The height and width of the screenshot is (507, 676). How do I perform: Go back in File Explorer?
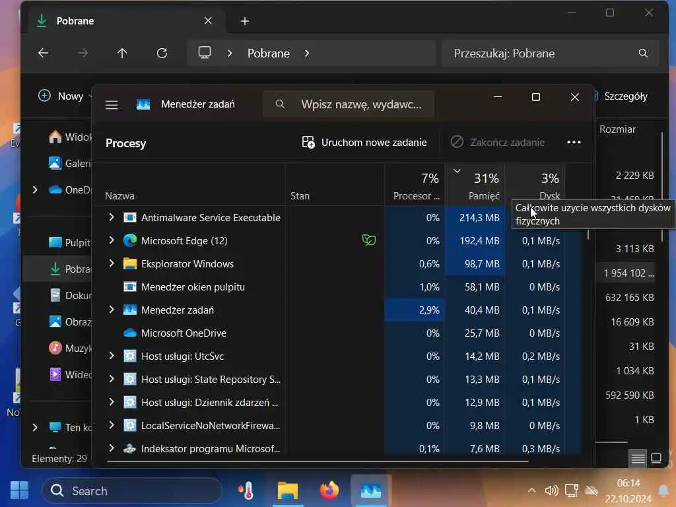click(43, 53)
